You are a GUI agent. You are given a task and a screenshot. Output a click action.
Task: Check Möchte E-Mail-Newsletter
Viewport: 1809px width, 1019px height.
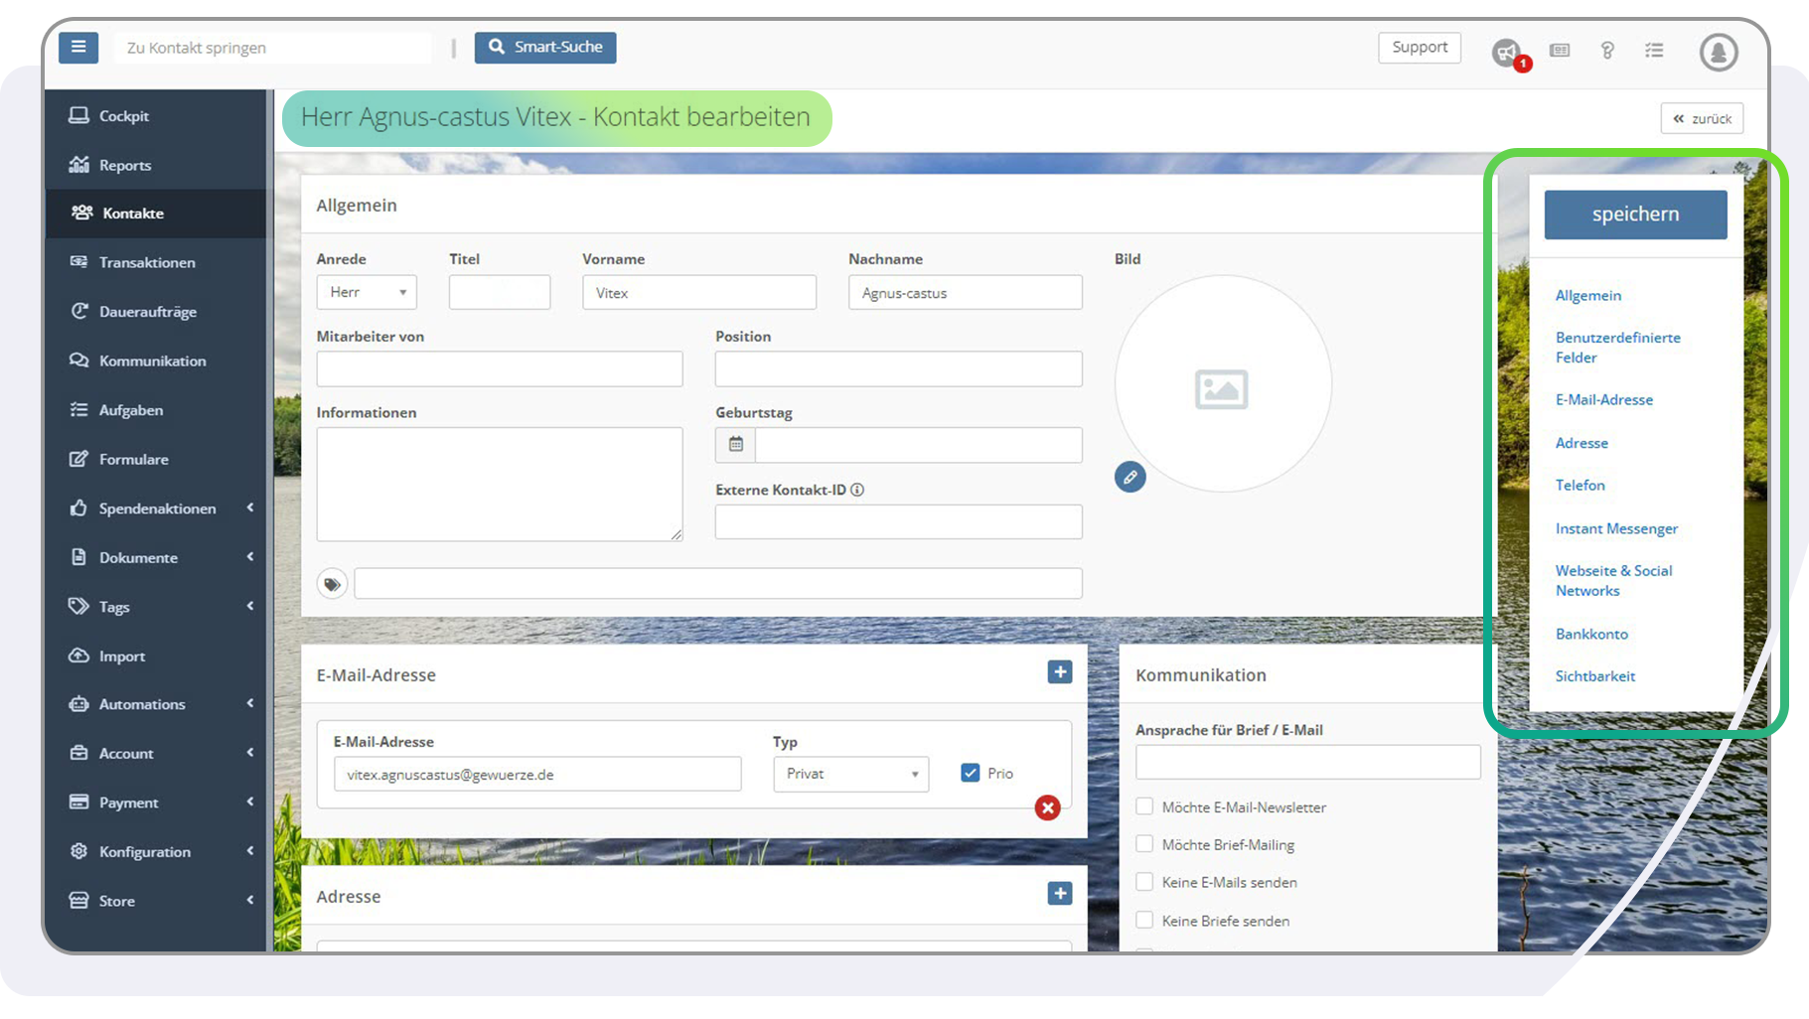(1144, 806)
